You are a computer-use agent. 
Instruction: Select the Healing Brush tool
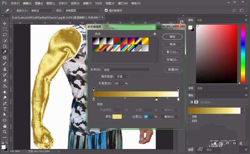5,58
